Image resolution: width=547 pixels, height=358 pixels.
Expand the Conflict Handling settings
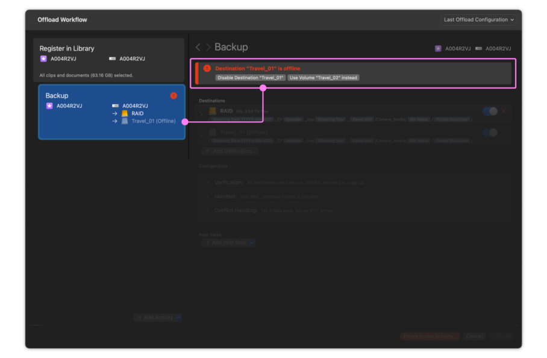[208, 210]
